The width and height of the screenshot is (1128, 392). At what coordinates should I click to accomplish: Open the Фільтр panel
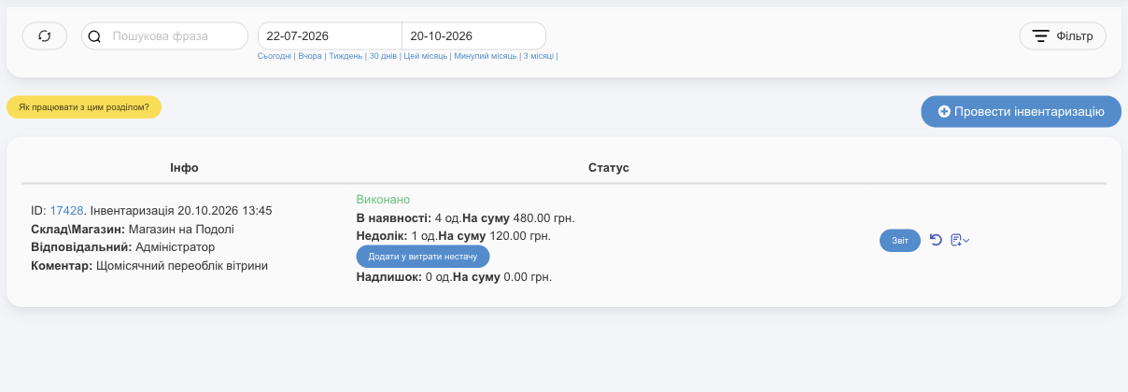pyautogui.click(x=1063, y=36)
